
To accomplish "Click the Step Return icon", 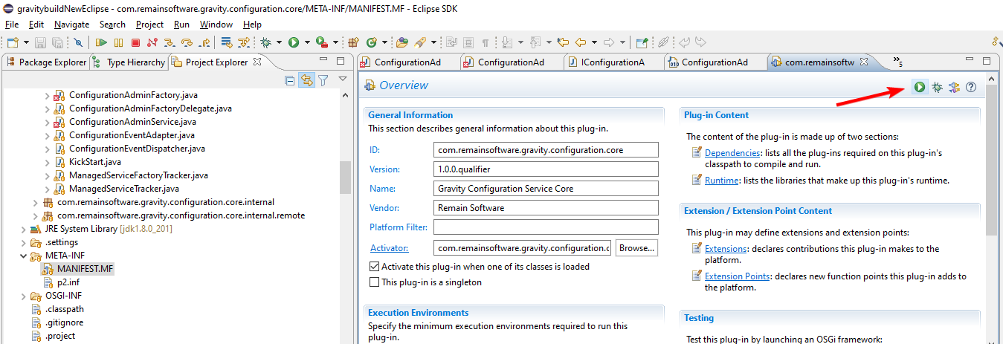I will click(204, 42).
